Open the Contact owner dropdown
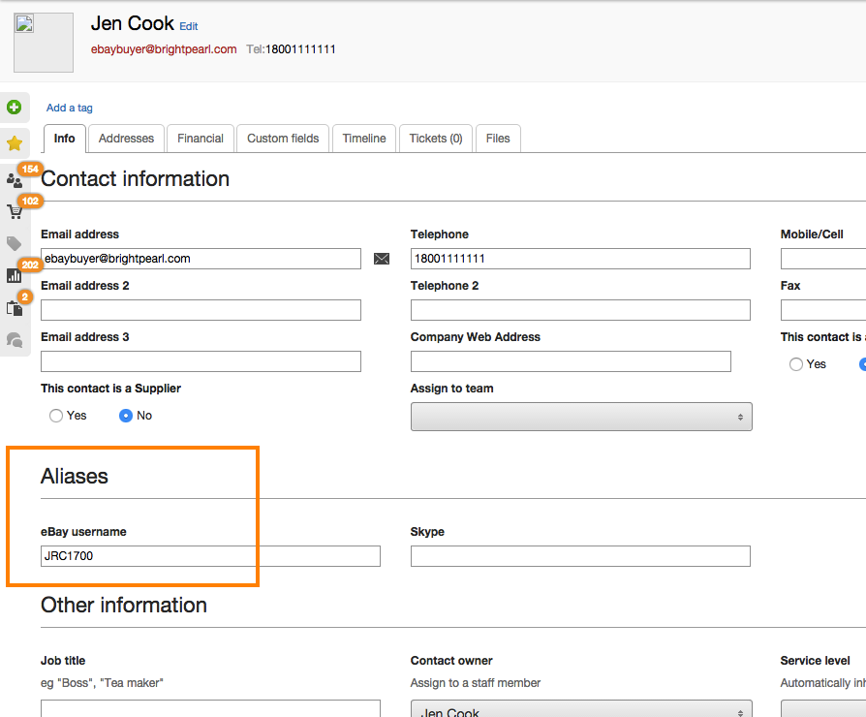 click(581, 710)
